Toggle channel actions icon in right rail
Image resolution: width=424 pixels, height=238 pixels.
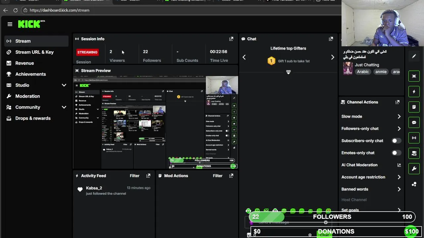(414, 153)
